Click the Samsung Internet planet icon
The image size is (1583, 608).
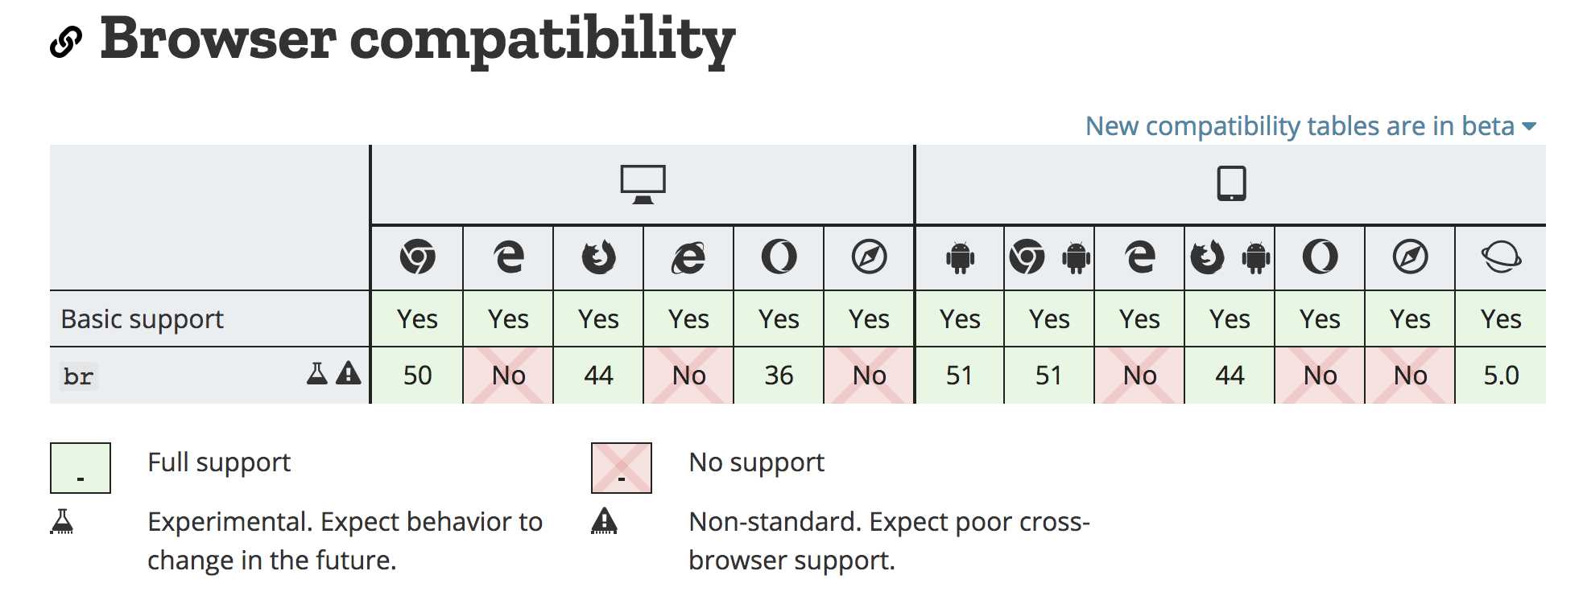pos(1501,257)
